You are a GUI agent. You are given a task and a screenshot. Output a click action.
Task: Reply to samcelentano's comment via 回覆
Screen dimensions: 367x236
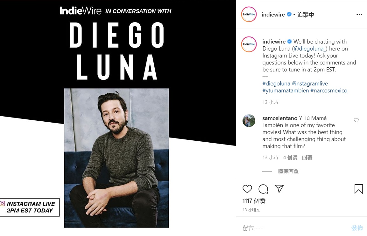(x=307, y=158)
